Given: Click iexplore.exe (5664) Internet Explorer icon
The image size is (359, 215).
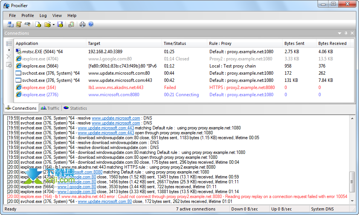Looking at the screenshot, I should coord(18,66).
